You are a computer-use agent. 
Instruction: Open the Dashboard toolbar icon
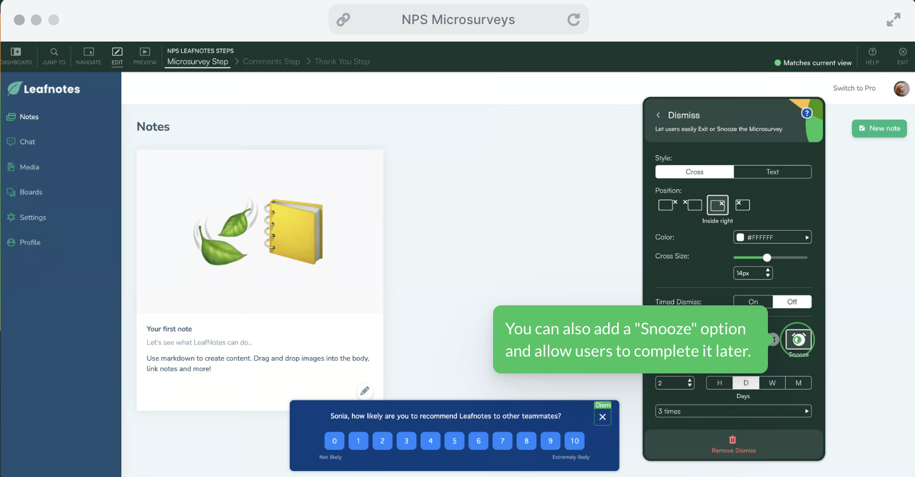(x=16, y=56)
